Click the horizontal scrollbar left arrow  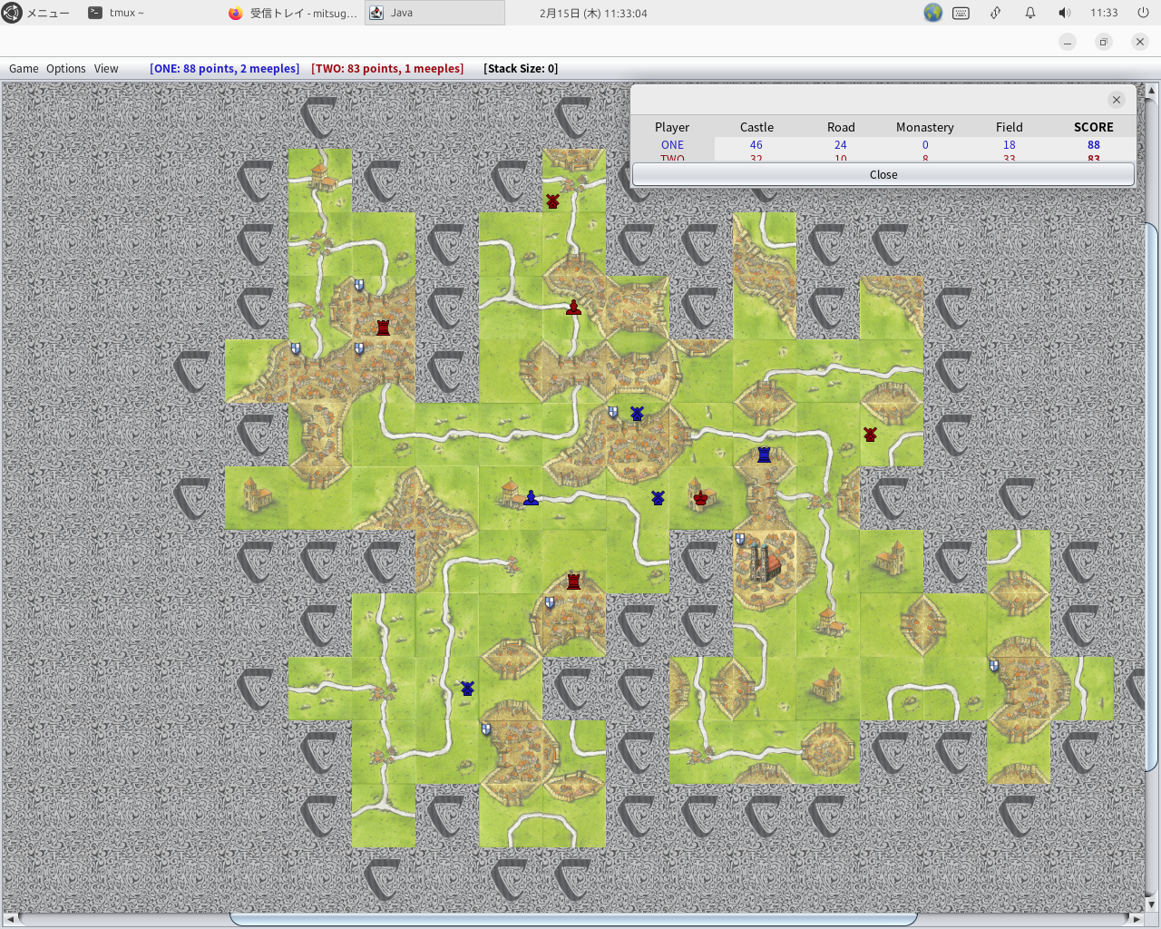tap(9, 919)
